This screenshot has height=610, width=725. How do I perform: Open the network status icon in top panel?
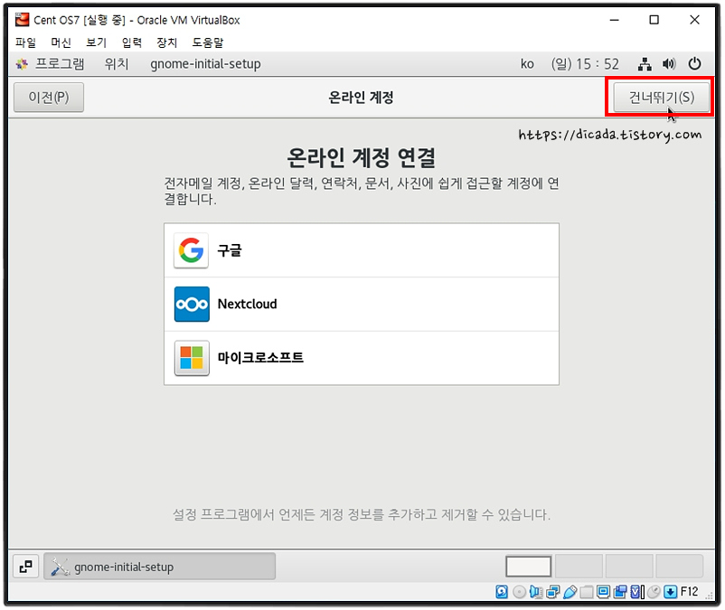645,64
